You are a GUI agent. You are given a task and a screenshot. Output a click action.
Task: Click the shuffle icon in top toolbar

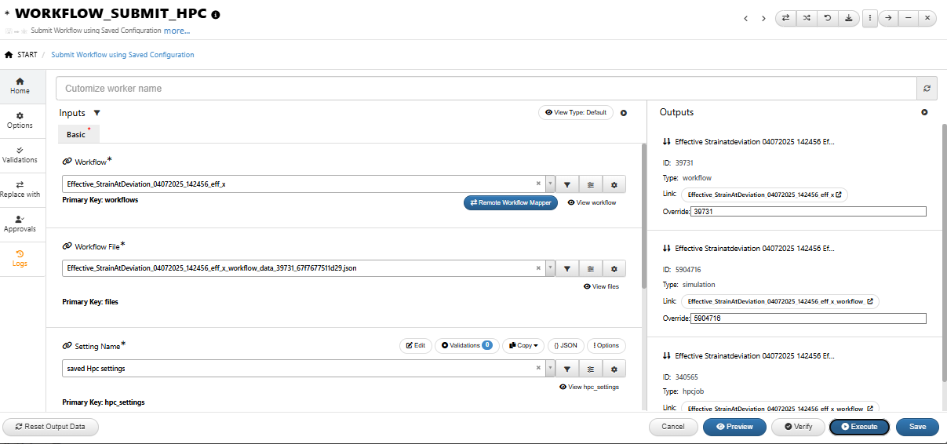(x=807, y=18)
